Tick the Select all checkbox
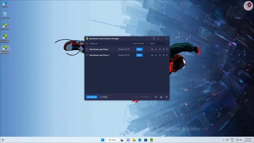This screenshot has height=143, width=254. (87, 44)
